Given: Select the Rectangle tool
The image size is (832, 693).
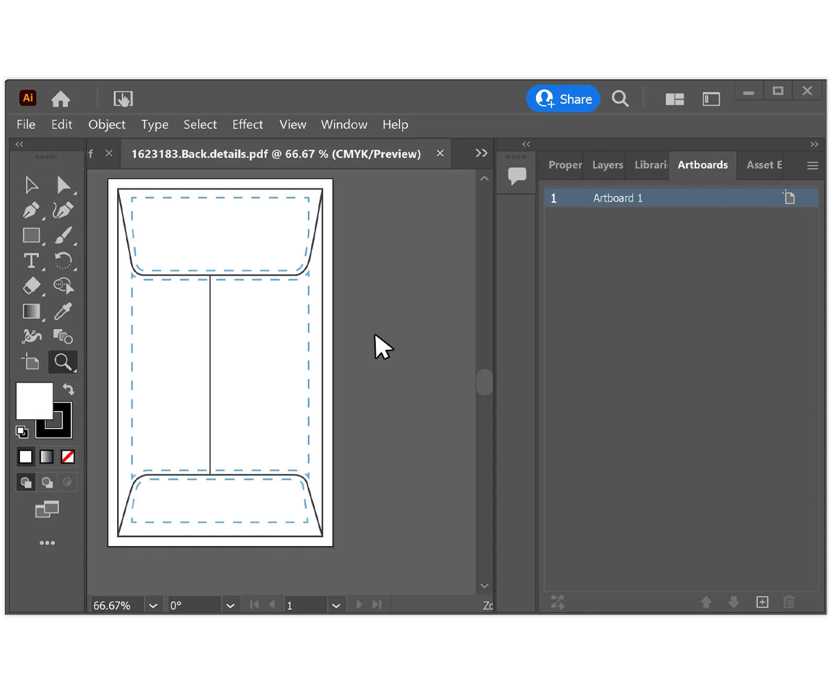Looking at the screenshot, I should tap(31, 236).
